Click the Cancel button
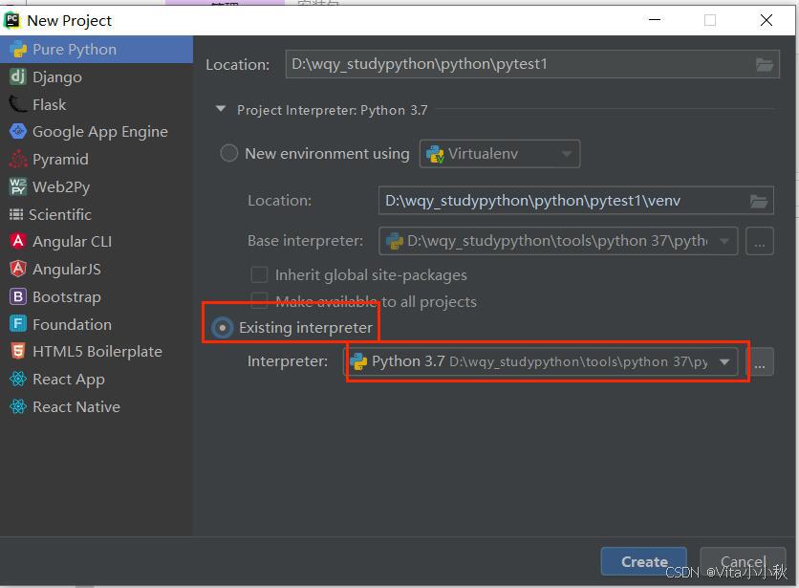The image size is (799, 588). click(743, 561)
